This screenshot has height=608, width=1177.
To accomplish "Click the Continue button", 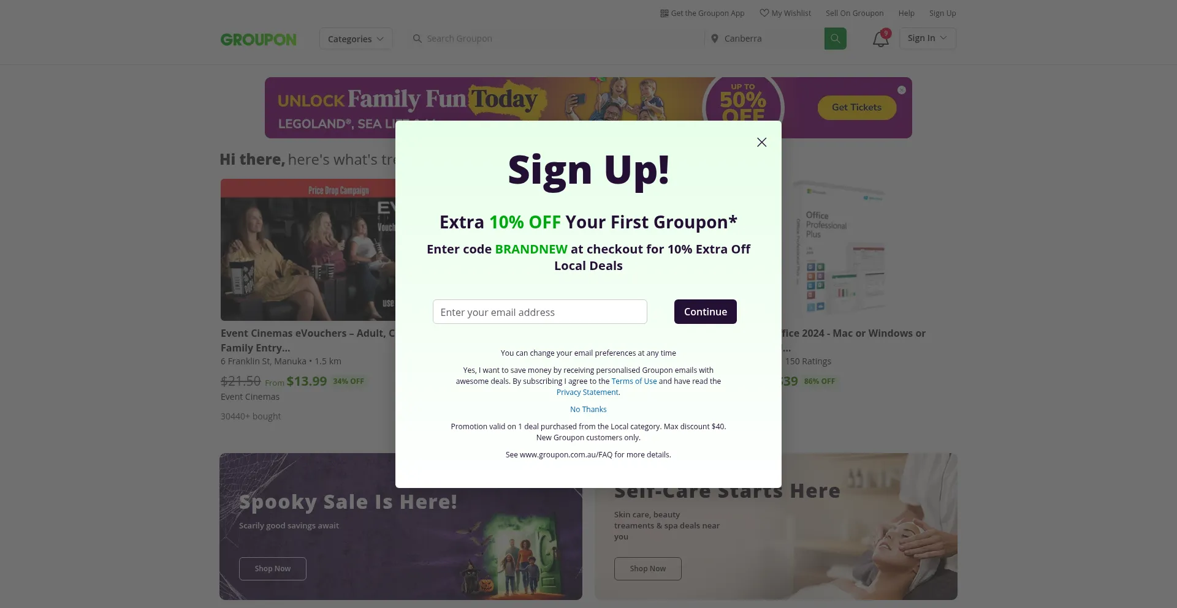I will point(706,312).
